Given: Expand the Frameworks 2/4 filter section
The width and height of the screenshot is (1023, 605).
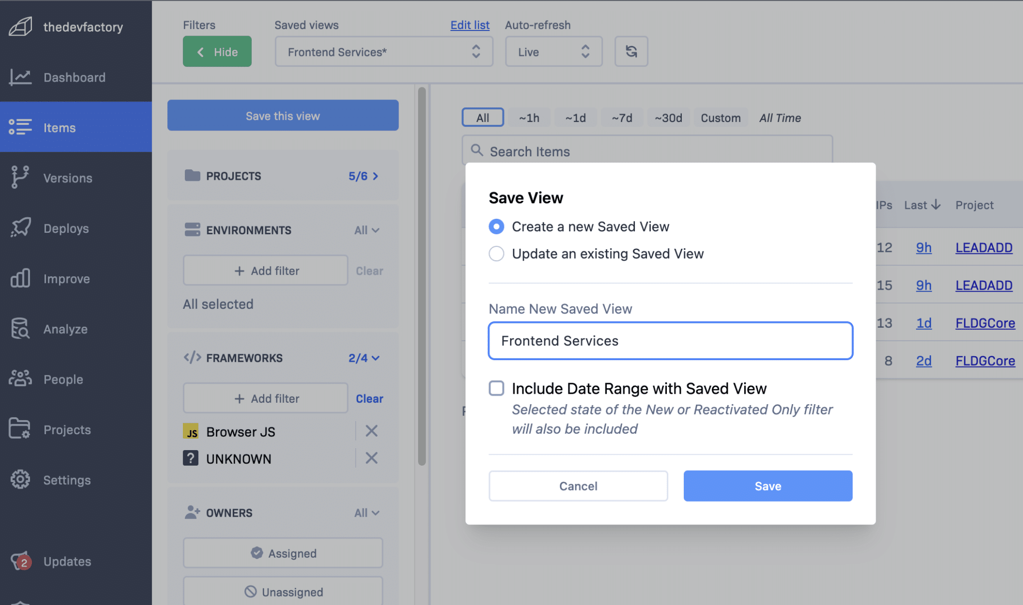Looking at the screenshot, I should pos(364,358).
